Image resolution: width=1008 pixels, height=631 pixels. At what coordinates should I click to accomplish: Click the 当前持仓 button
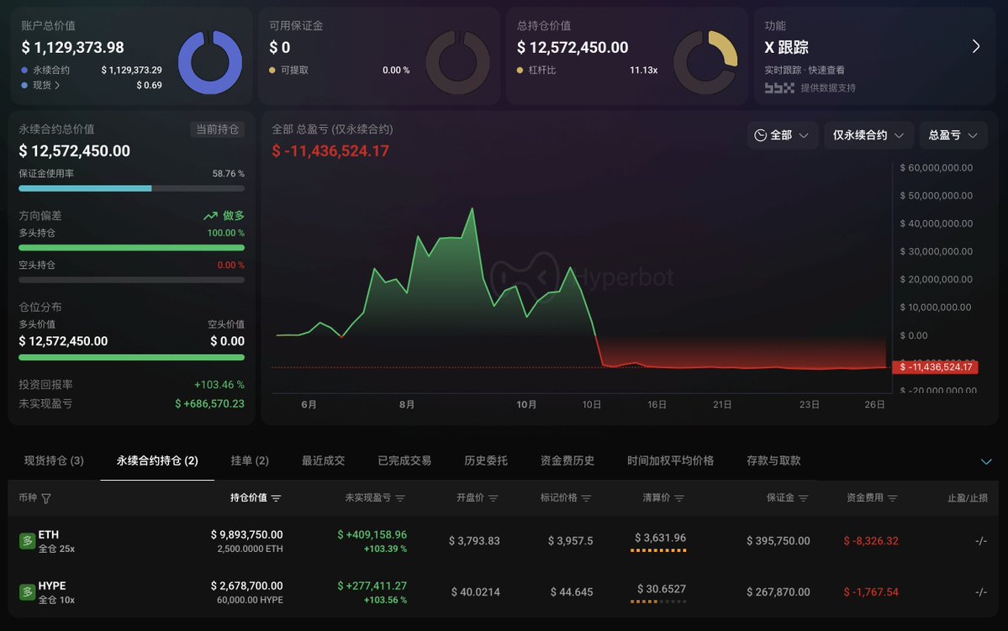(217, 129)
